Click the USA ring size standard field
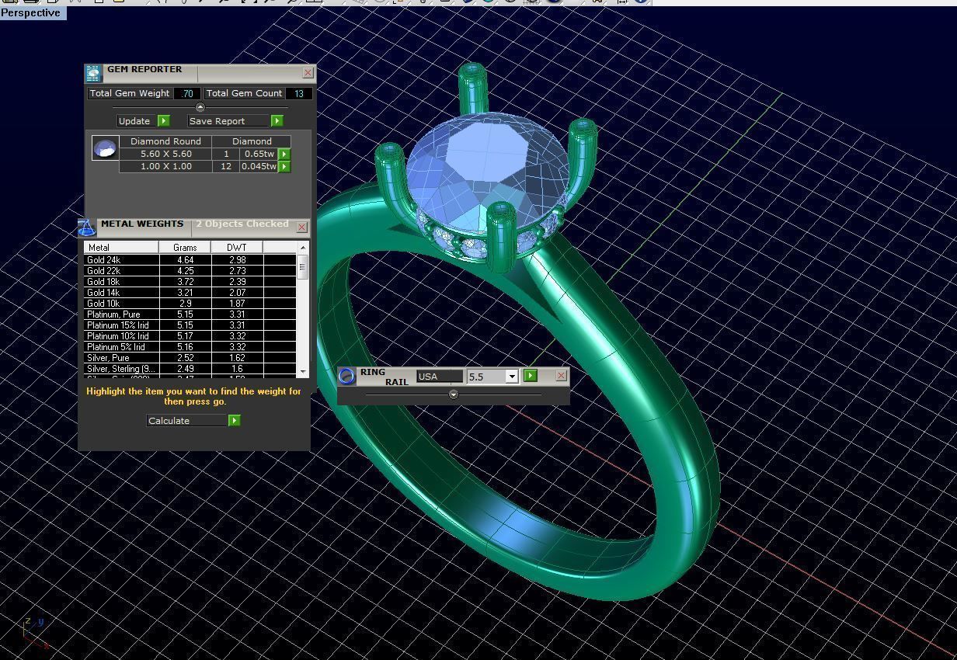 (440, 377)
